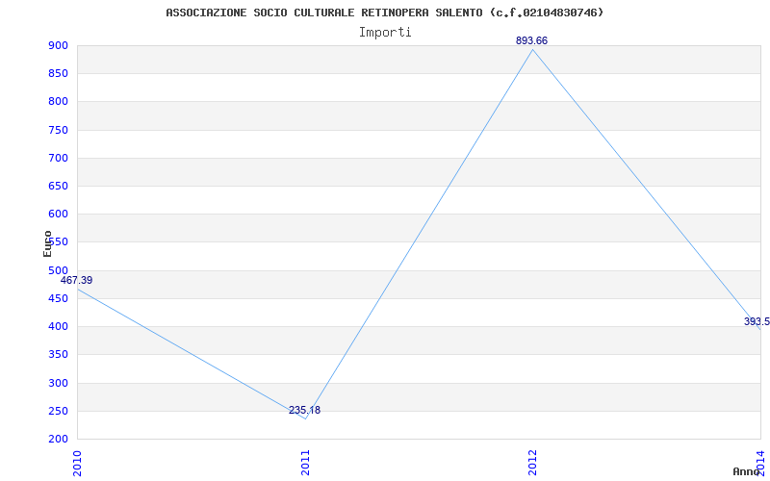Click the 893.66 data label
This screenshot has height=481, width=770.
(x=531, y=40)
